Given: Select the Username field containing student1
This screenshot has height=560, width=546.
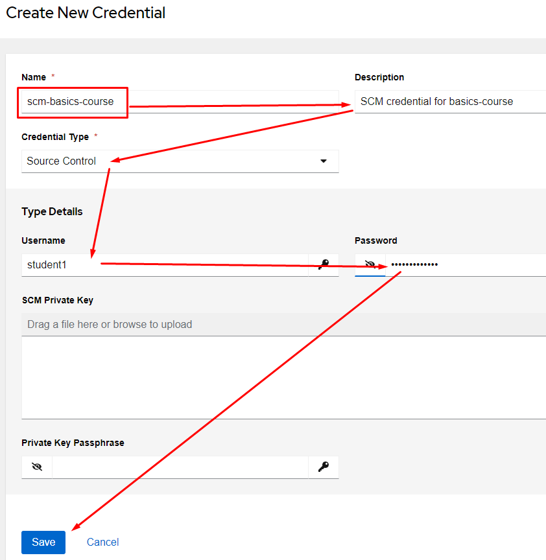Looking at the screenshot, I should click(162, 265).
